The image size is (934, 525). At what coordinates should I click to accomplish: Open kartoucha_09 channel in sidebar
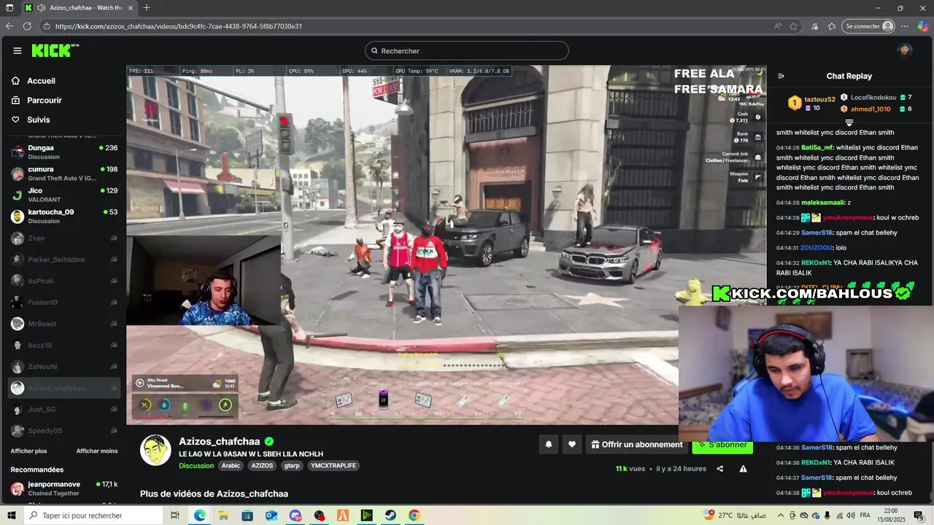(64, 216)
